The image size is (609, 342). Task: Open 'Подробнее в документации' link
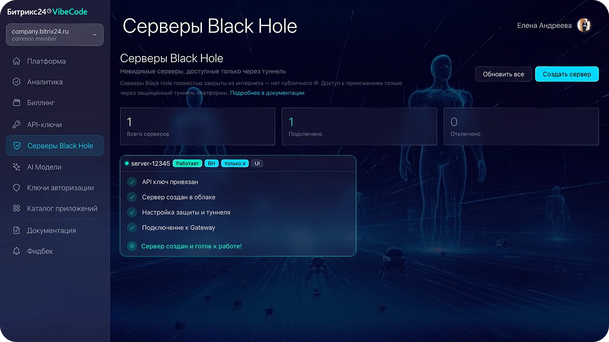click(268, 93)
